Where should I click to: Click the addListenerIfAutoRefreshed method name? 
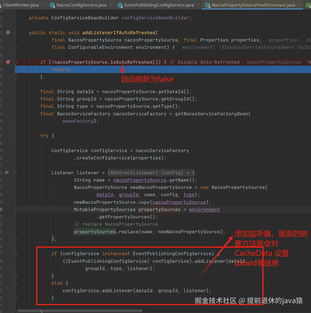[119, 33]
